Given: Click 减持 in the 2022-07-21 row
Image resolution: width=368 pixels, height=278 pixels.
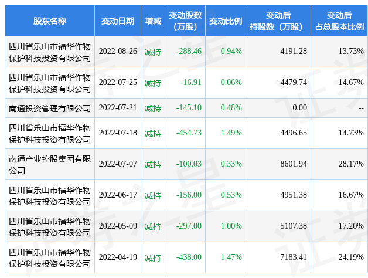Looking at the screenshot, I should click(153, 109).
